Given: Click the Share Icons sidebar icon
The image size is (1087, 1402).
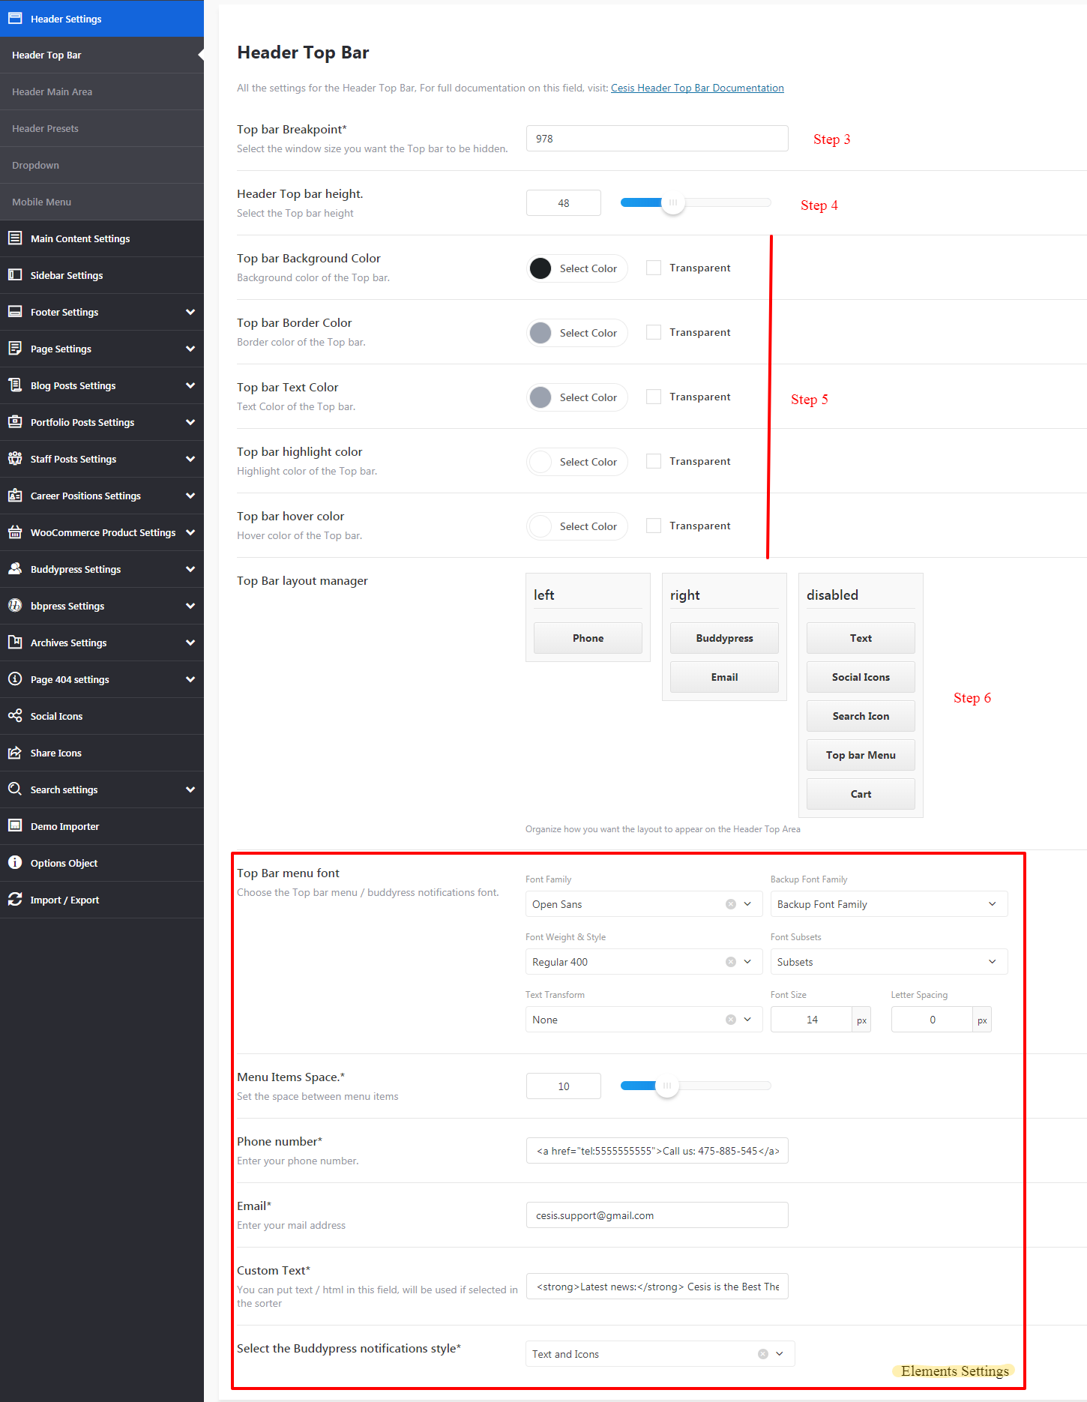Looking at the screenshot, I should point(15,753).
